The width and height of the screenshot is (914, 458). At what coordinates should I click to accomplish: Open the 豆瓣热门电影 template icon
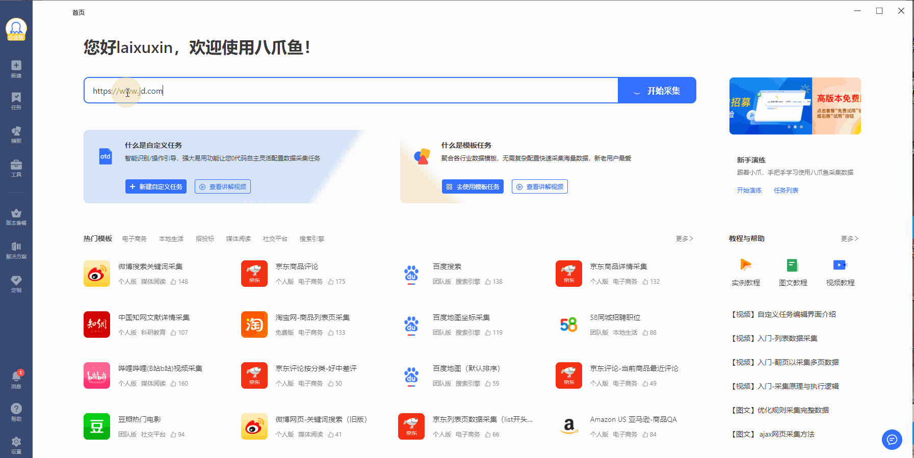[x=97, y=426]
